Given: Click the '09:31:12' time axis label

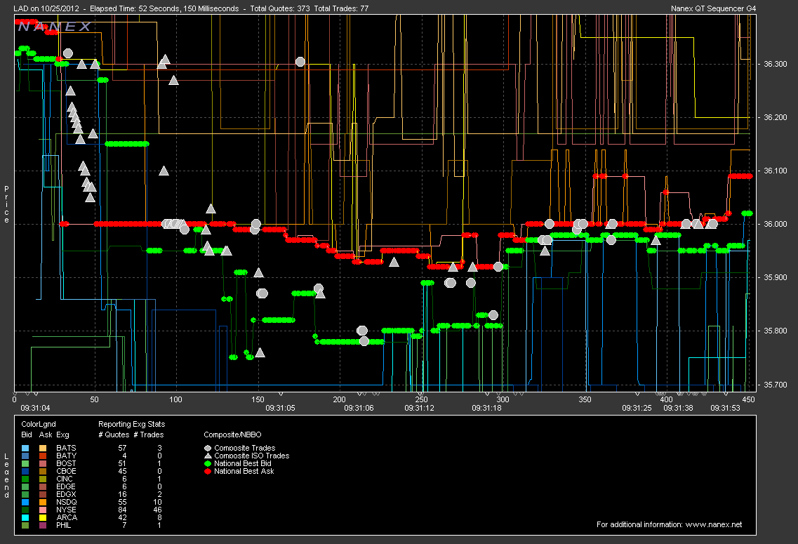Looking at the screenshot, I should coord(420,408).
